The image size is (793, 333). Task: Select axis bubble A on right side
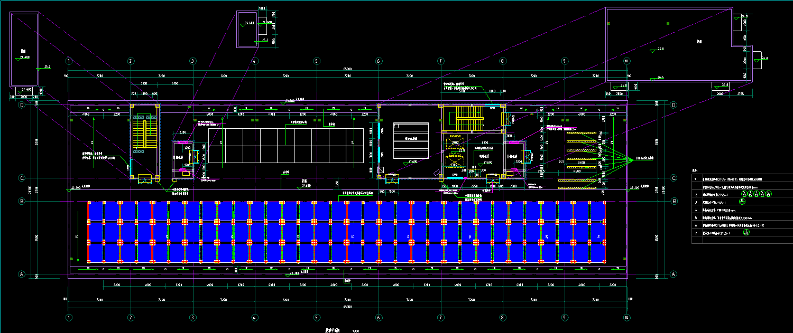pyautogui.click(x=674, y=274)
